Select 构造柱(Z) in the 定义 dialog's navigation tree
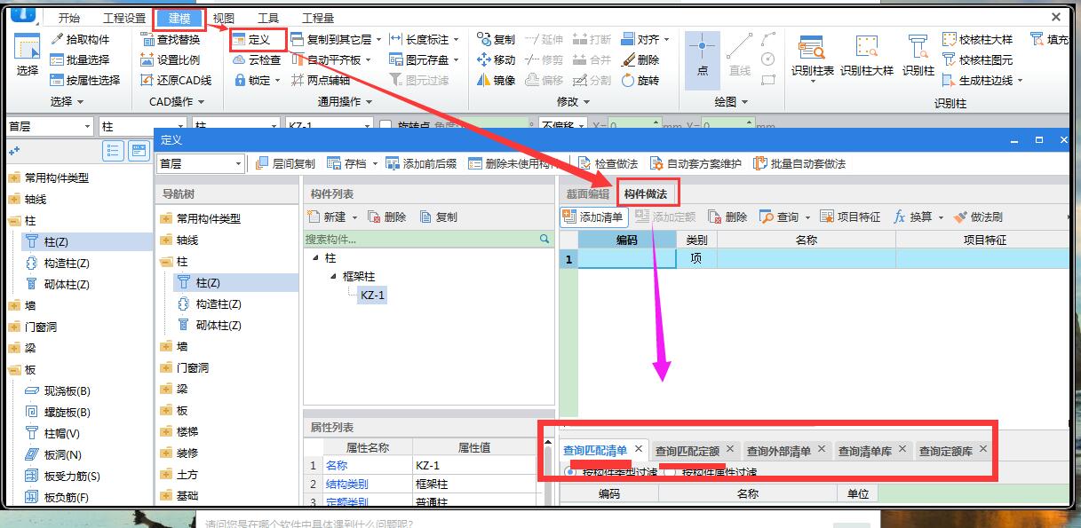The height and width of the screenshot is (528, 1081). (x=219, y=303)
